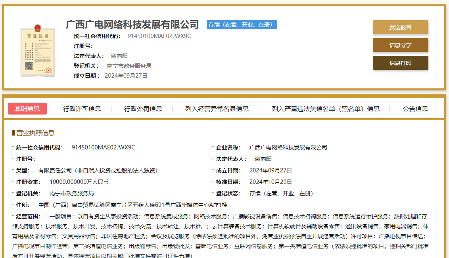Viewport: 449px width, 258px height.
Task: Click registered capital 10000.000000万人民币
Action: coord(79,182)
